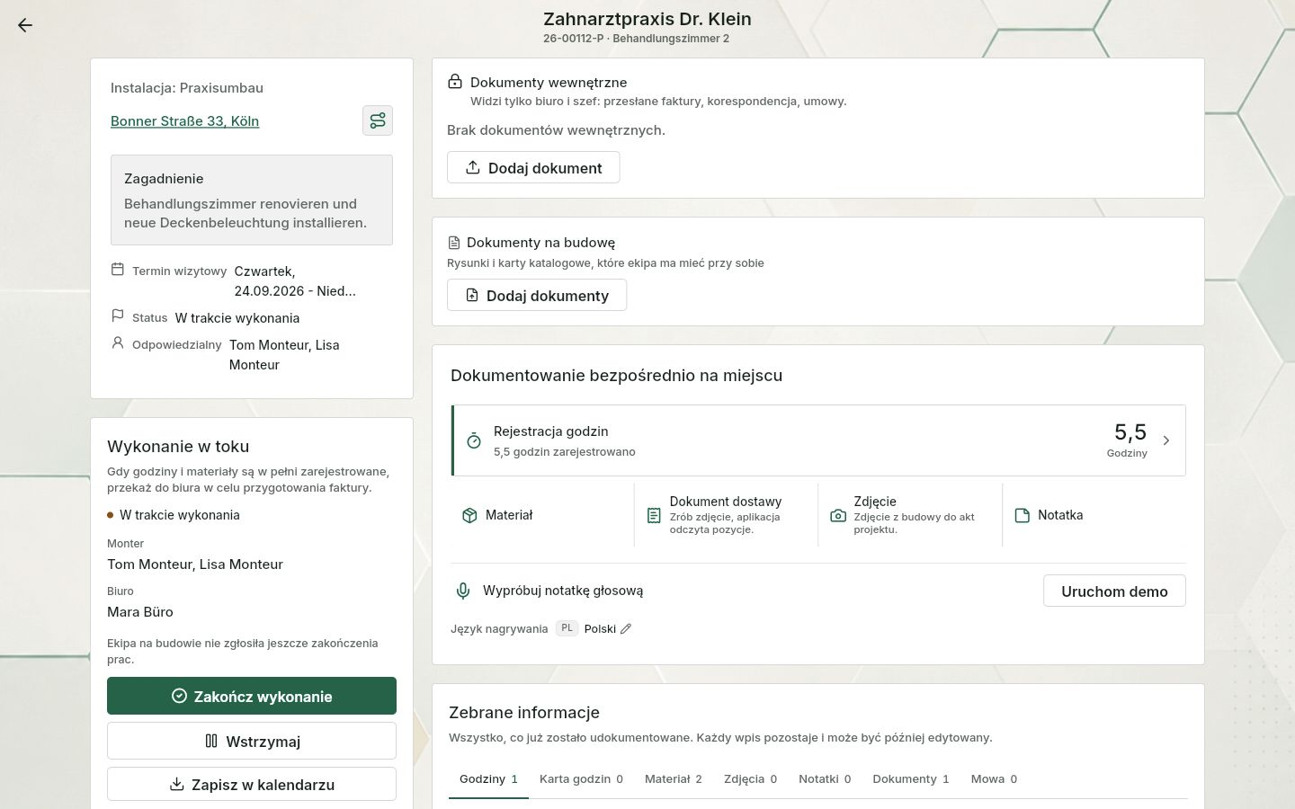
Task: Switch to Notatki tab
Action: [825, 779]
